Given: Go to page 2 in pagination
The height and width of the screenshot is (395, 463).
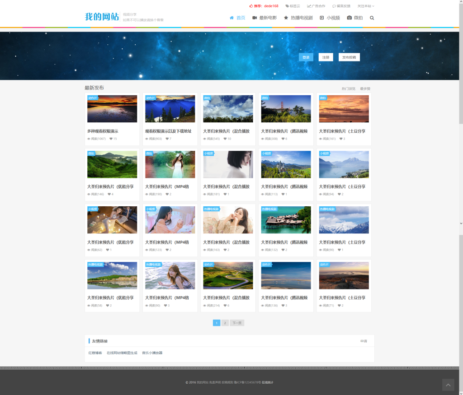Looking at the screenshot, I should point(225,323).
